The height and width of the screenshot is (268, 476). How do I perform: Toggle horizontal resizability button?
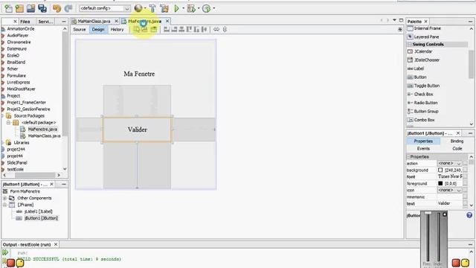point(216,30)
